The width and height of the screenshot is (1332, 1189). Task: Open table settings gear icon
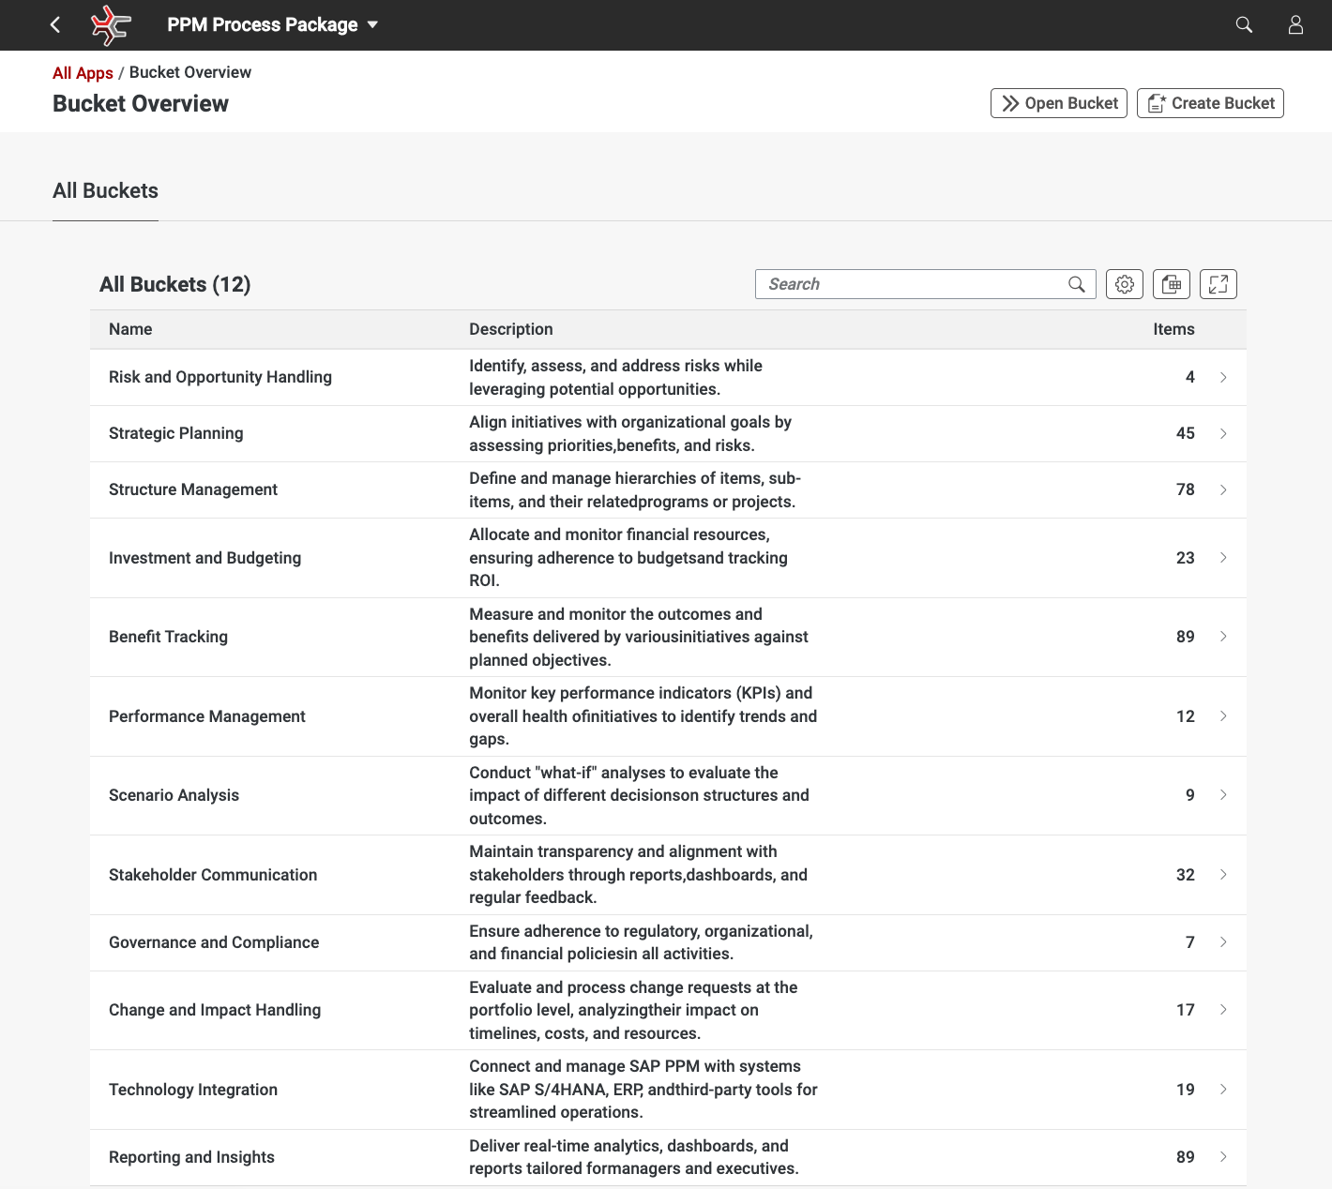coord(1124,284)
